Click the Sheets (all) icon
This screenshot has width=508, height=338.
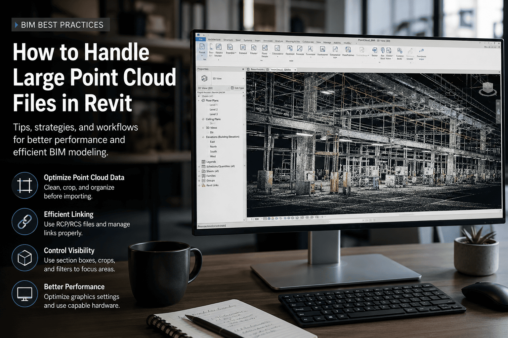(x=203, y=171)
